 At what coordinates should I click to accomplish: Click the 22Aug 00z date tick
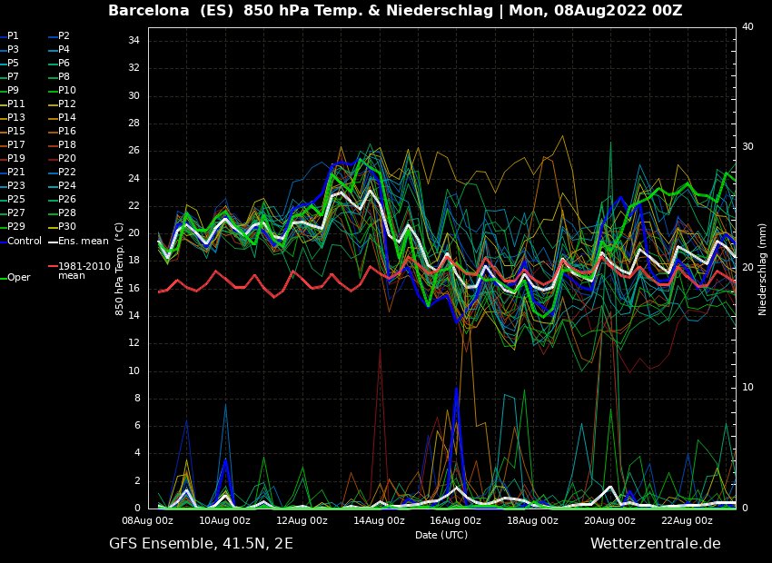click(x=687, y=520)
